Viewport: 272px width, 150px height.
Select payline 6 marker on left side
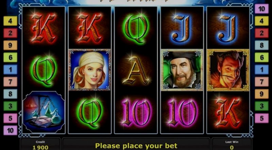11,57
